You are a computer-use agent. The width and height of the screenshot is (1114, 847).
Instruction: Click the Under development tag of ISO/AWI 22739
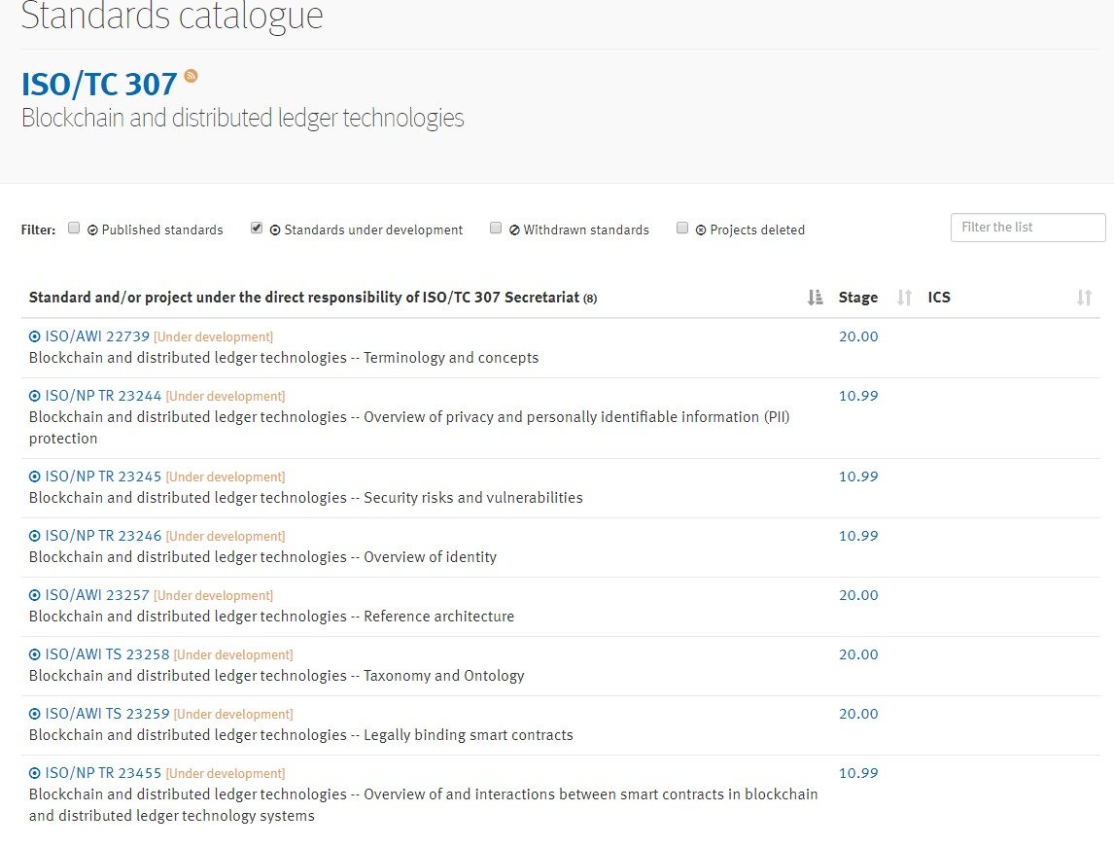pos(213,336)
